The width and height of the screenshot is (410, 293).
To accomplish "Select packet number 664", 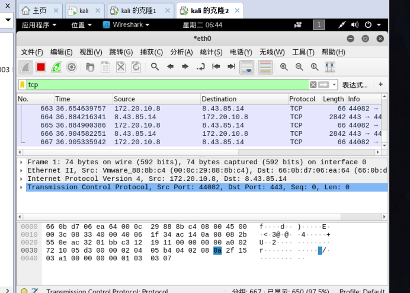I will tap(199, 117).
